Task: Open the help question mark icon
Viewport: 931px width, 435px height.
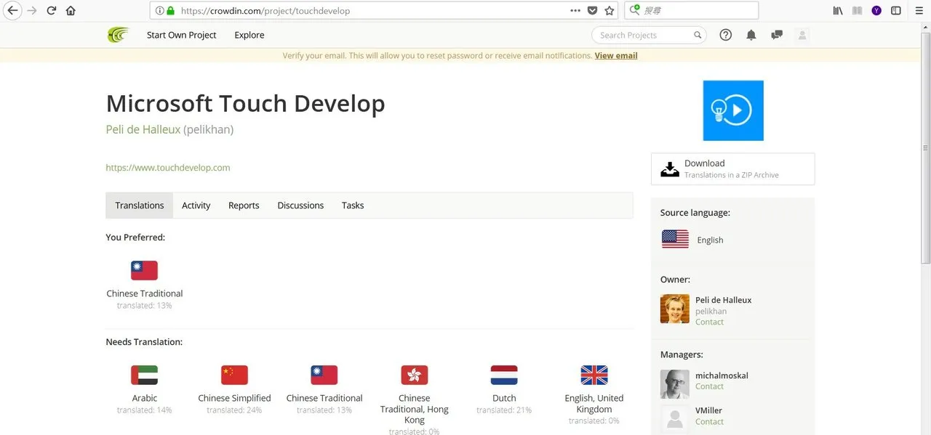Action: tap(725, 35)
